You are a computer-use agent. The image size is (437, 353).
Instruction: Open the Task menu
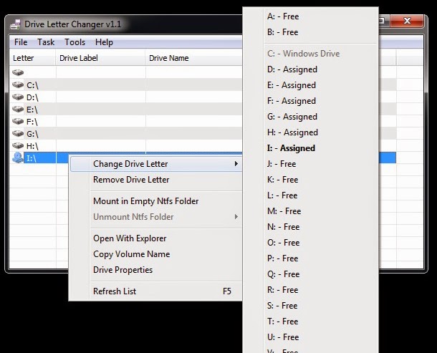tap(46, 42)
